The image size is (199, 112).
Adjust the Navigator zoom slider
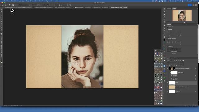[x=184, y=22]
